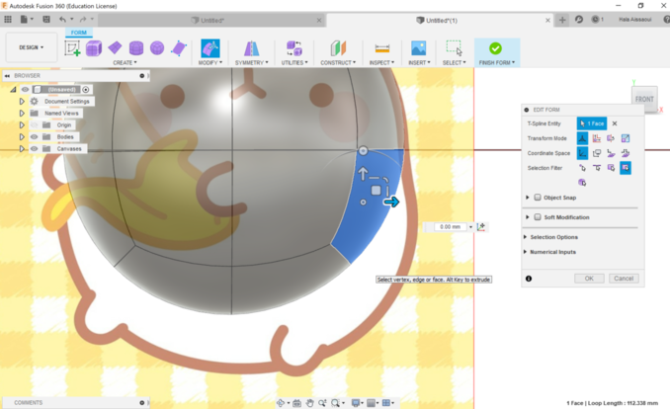This screenshot has height=409, width=670.
Task: Redo the last undone action
Action: pos(83,19)
